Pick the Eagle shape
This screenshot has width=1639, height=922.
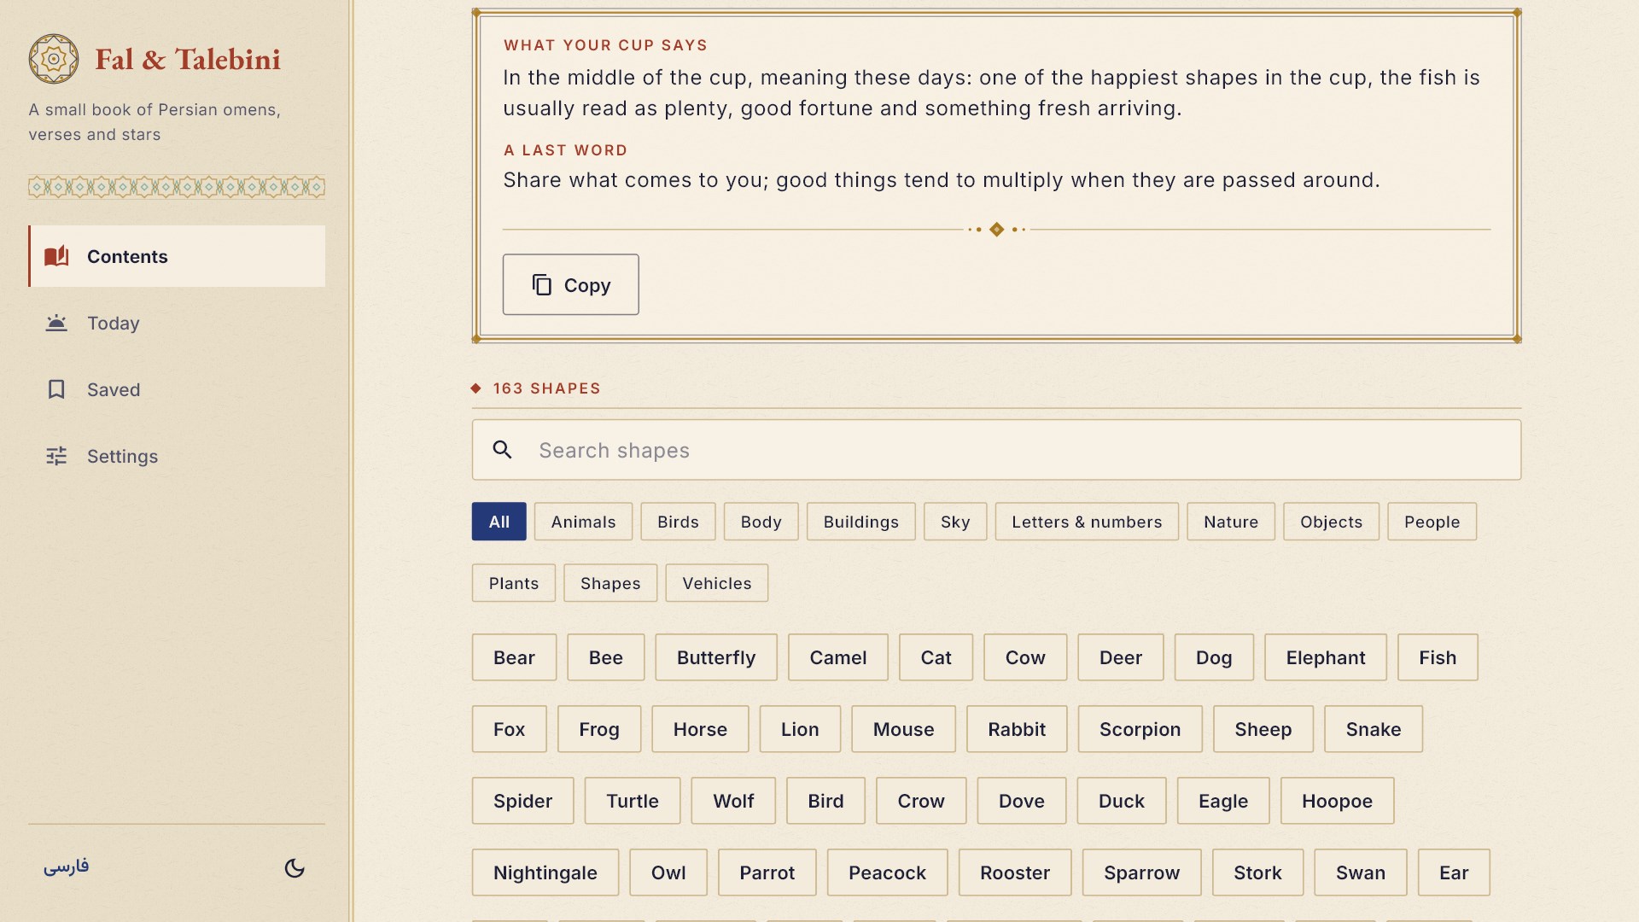1223,801
